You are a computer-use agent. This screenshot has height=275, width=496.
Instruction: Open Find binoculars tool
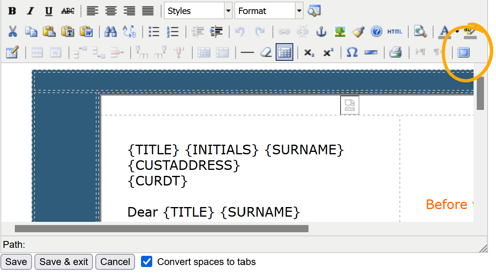click(110, 32)
